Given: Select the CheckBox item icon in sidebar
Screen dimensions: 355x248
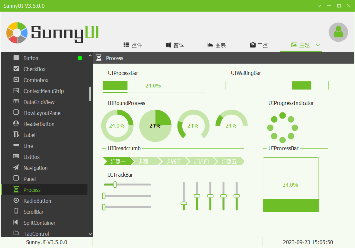Looking at the screenshot, I should [16, 69].
